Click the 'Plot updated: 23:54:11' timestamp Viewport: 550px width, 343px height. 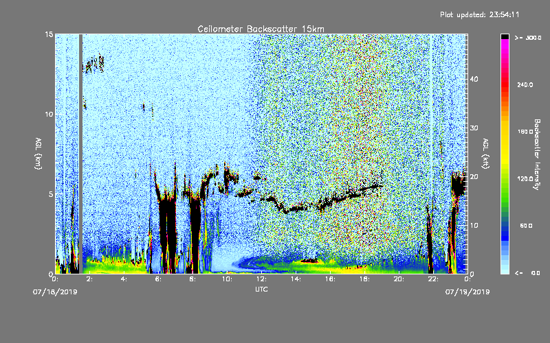(x=479, y=14)
